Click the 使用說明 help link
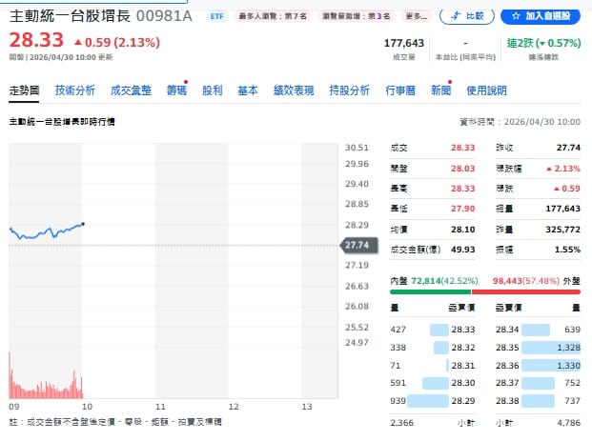Screen dimensions: 592x441 tap(487, 90)
